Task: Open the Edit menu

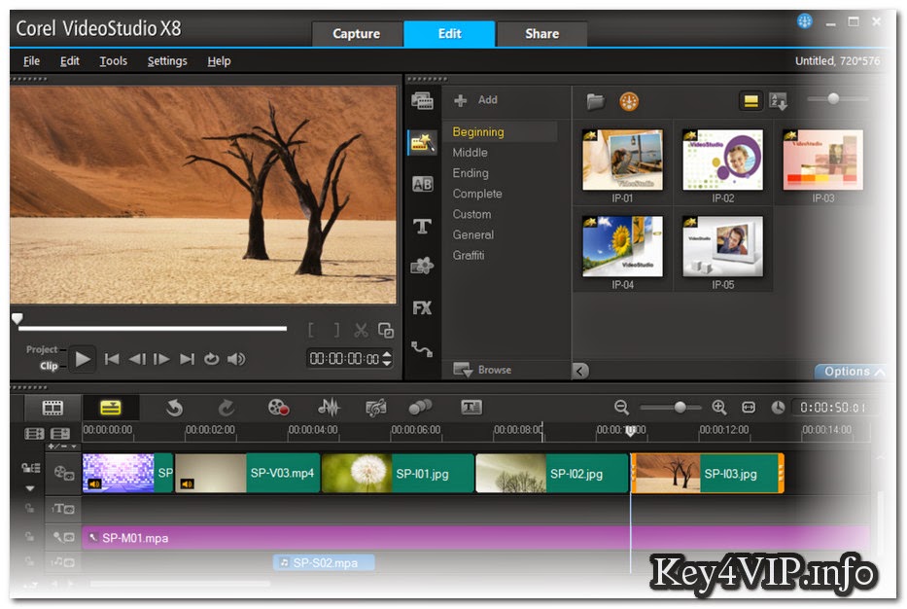Action: [x=69, y=60]
